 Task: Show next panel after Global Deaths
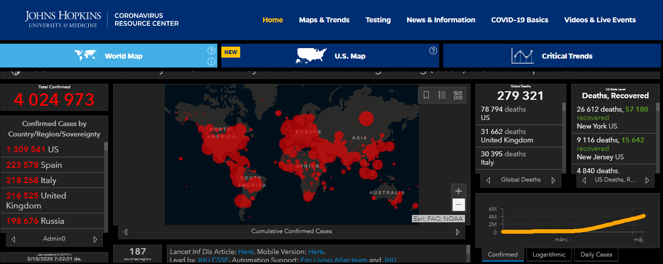pyautogui.click(x=554, y=180)
